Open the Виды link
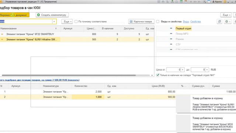Viewport: 236px width, 133px height. pos(186,21)
